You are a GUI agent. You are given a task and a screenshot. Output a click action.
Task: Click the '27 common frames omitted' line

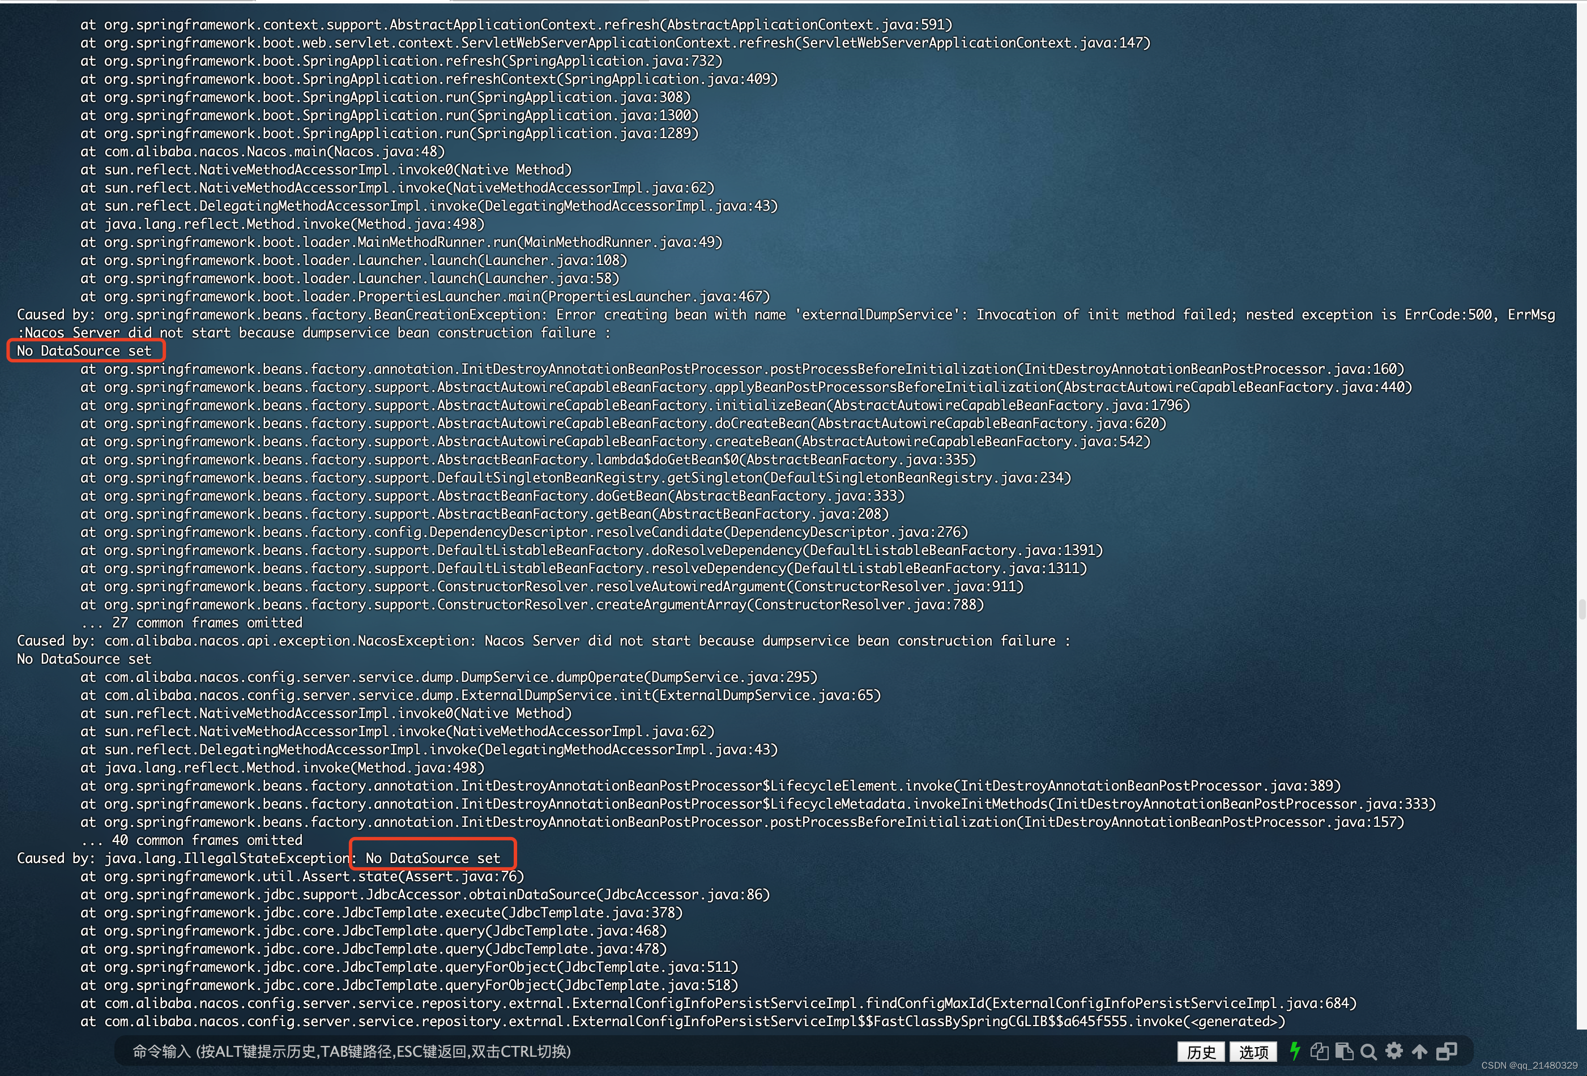[x=191, y=622]
